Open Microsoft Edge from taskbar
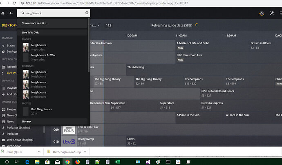Viewport: 282px width, 165px height. click(x=27, y=162)
